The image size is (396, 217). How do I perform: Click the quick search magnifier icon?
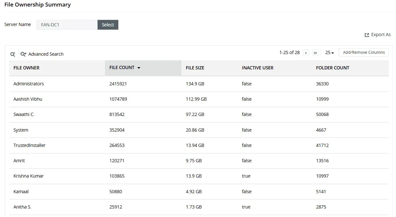click(13, 54)
